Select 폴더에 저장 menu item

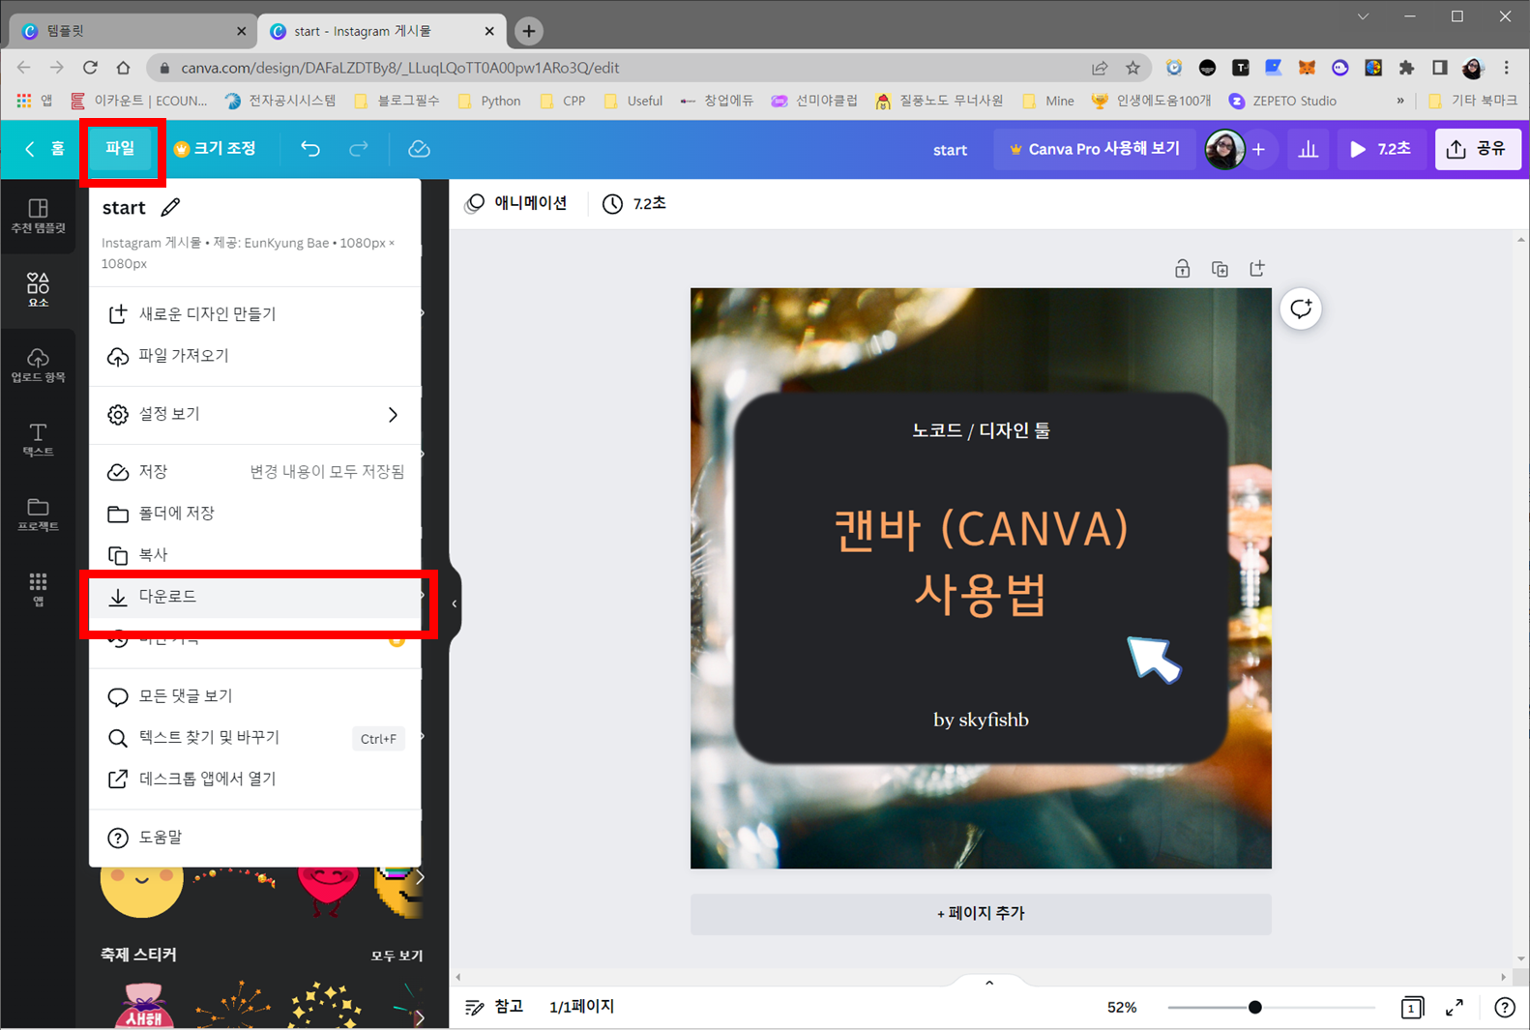pyautogui.click(x=255, y=514)
